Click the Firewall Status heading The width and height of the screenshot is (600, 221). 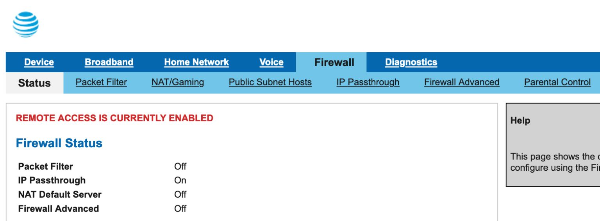click(59, 143)
